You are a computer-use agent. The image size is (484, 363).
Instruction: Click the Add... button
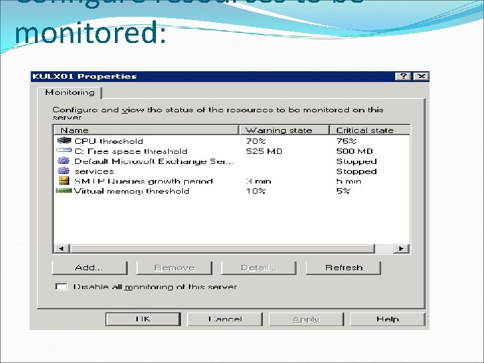pos(89,268)
